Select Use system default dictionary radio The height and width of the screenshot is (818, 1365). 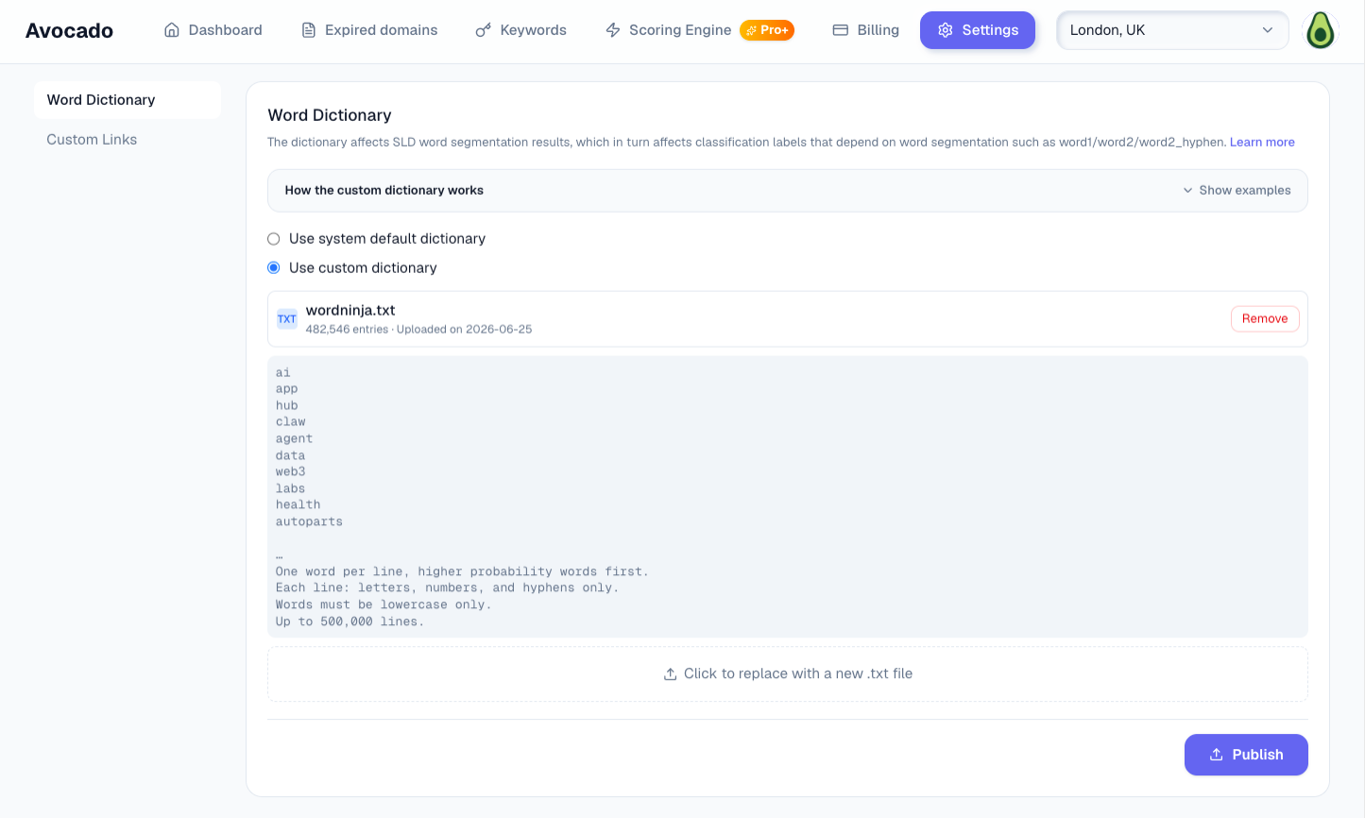[274, 239]
